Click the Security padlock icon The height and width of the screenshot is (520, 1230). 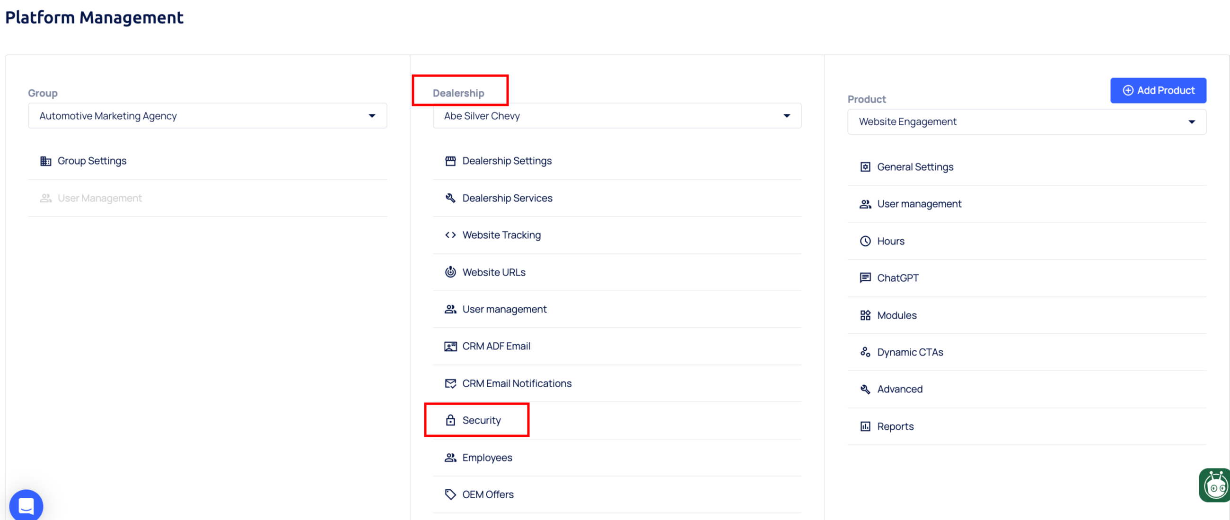450,420
